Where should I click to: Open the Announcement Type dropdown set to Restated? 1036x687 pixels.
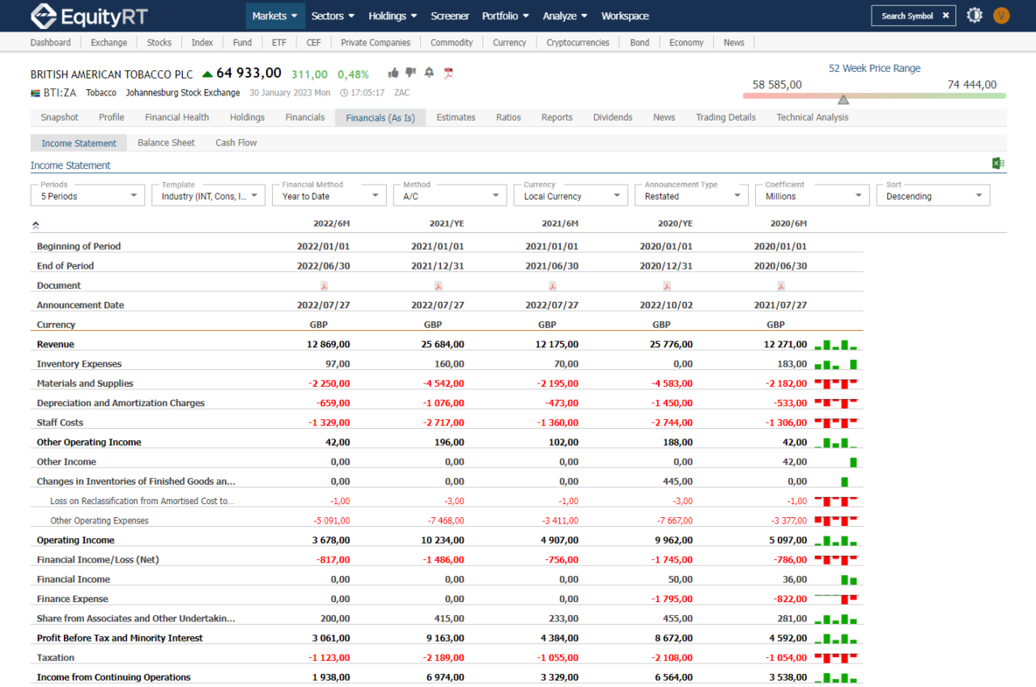(x=690, y=195)
